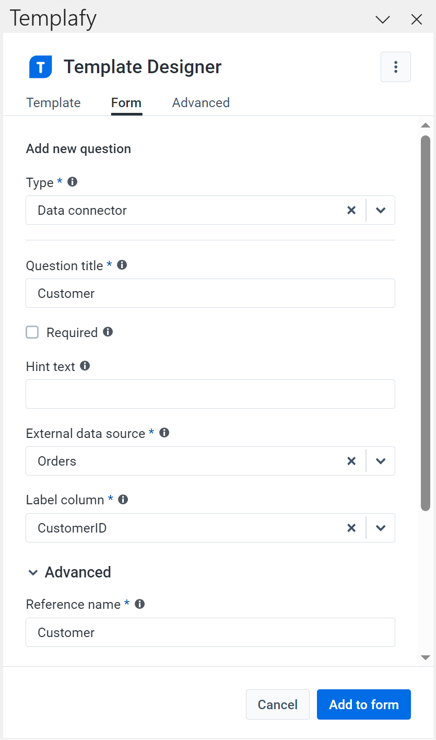Switch to the Advanced tab
436x740 pixels.
tap(201, 102)
